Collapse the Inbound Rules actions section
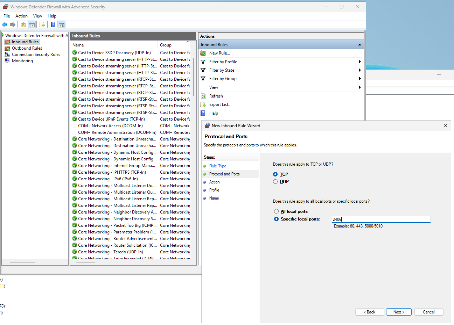454x325 pixels. click(359, 45)
